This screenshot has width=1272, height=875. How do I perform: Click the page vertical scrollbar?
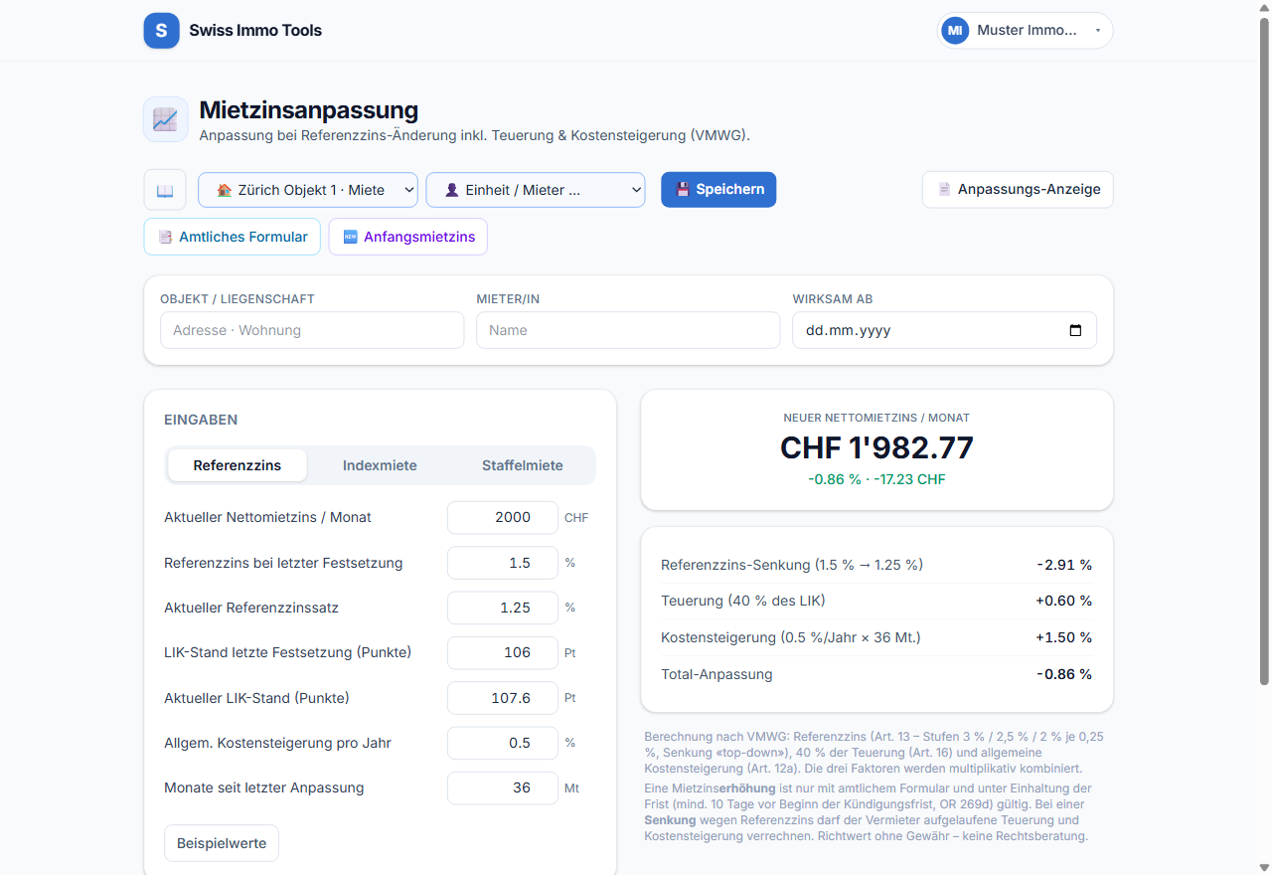pyautogui.click(x=1264, y=350)
